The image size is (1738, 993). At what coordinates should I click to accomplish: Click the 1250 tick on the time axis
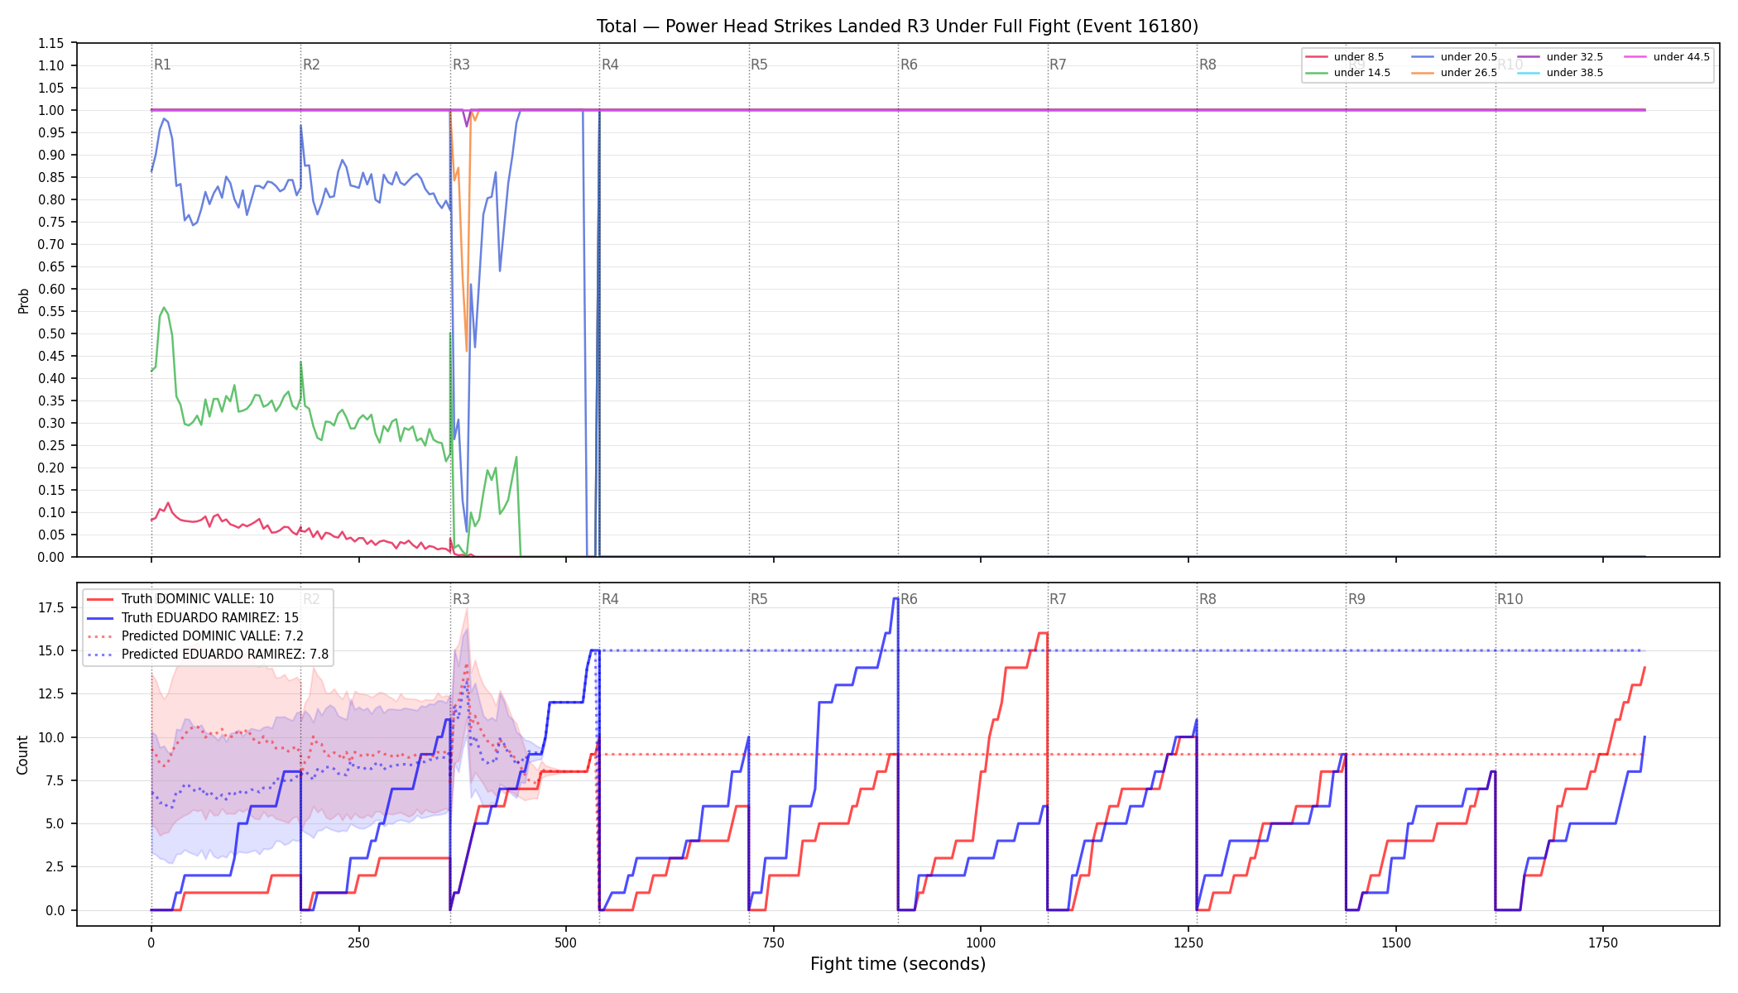coord(1188,943)
